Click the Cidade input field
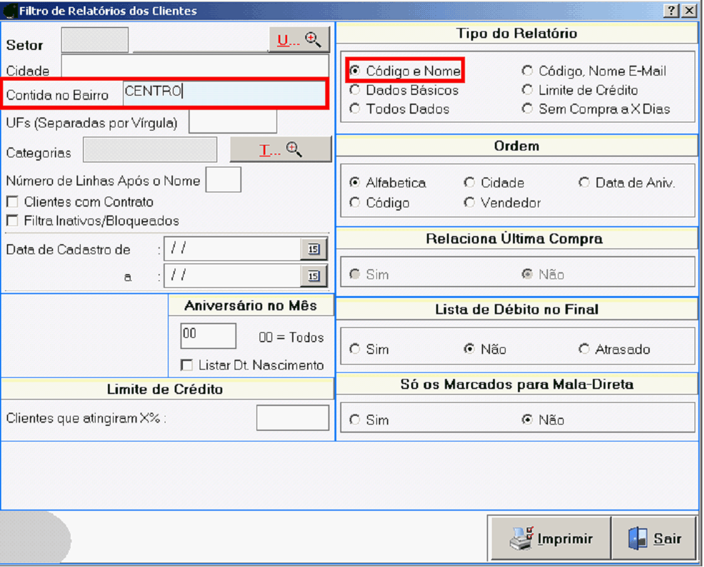 click(x=195, y=68)
